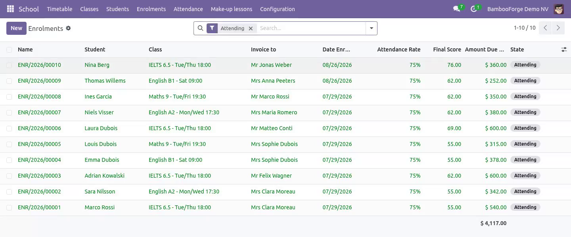Click the search magnifier icon
571x237 pixels.
click(200, 28)
